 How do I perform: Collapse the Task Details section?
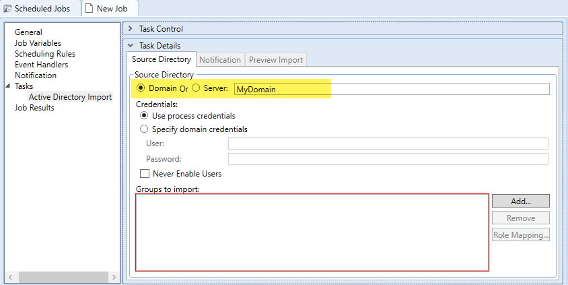[131, 46]
